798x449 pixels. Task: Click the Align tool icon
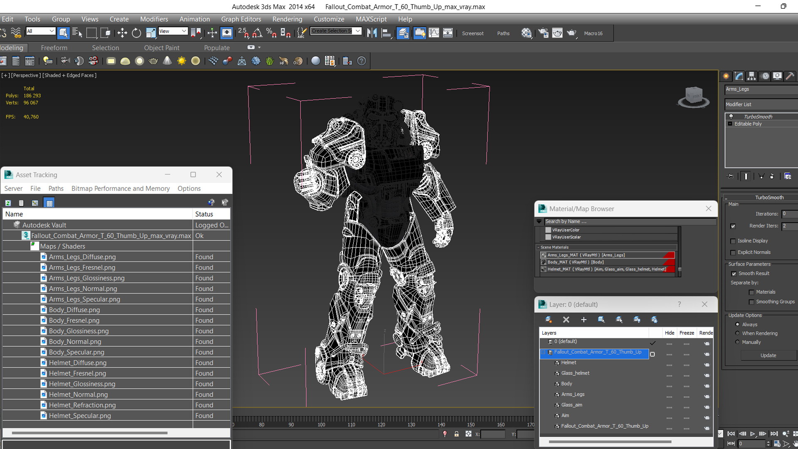(x=387, y=33)
